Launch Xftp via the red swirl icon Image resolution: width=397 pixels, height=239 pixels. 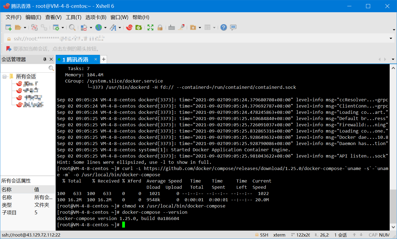point(129,27)
